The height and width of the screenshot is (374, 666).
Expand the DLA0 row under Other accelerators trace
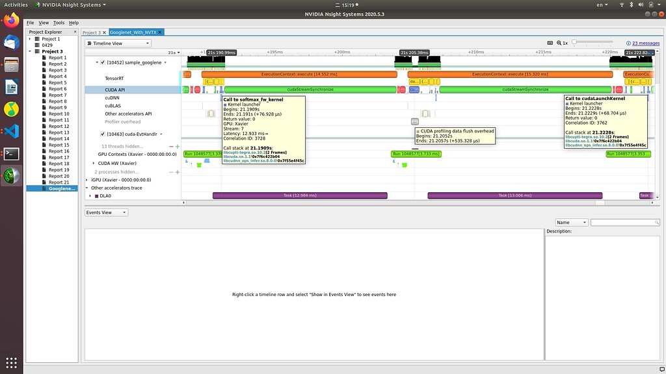pyautogui.click(x=91, y=195)
